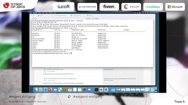Open Zoom from the Dock

point(89,90)
